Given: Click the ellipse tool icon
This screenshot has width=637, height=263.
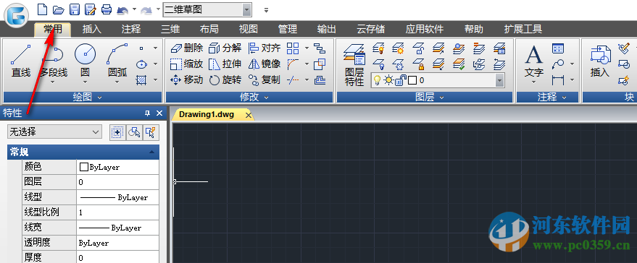Looking at the screenshot, I should [x=141, y=64].
